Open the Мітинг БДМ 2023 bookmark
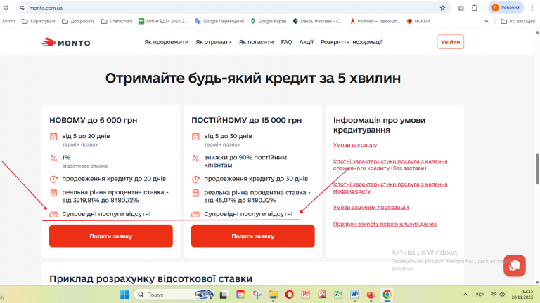The image size is (540, 303). (163, 21)
